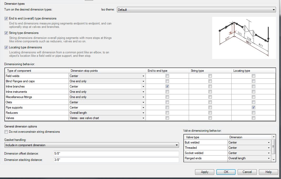The height and width of the screenshot is (179, 281).
Task: Open Dimension dropdown for Flanged ends valves
Action: tap(269, 158)
